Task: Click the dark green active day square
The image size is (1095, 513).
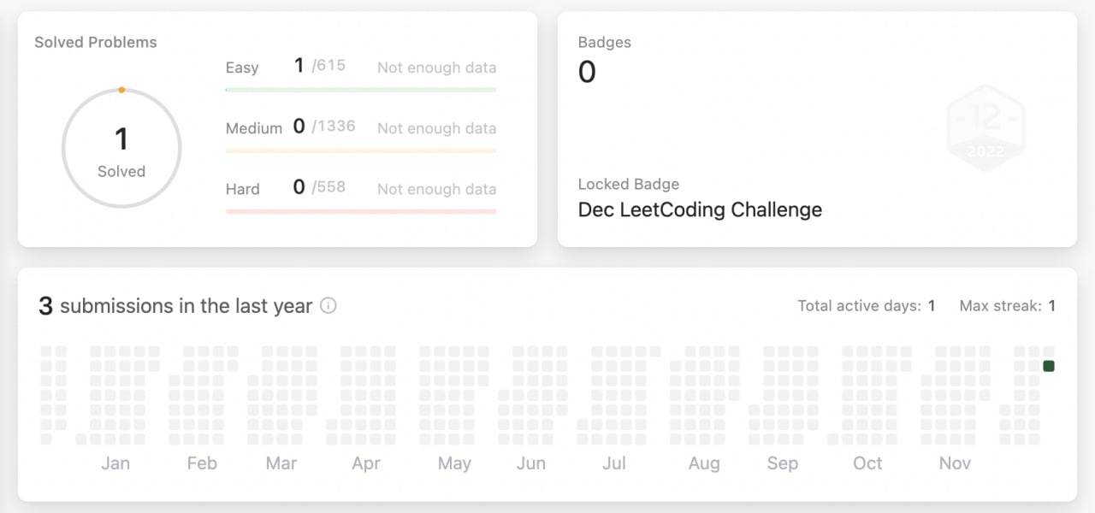Action: tap(1049, 366)
